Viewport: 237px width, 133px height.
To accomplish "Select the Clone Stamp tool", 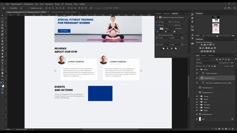I will click(2, 41).
